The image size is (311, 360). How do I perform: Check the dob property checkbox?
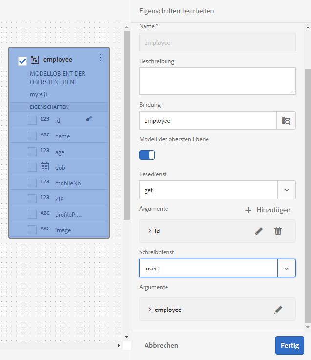pos(32,167)
